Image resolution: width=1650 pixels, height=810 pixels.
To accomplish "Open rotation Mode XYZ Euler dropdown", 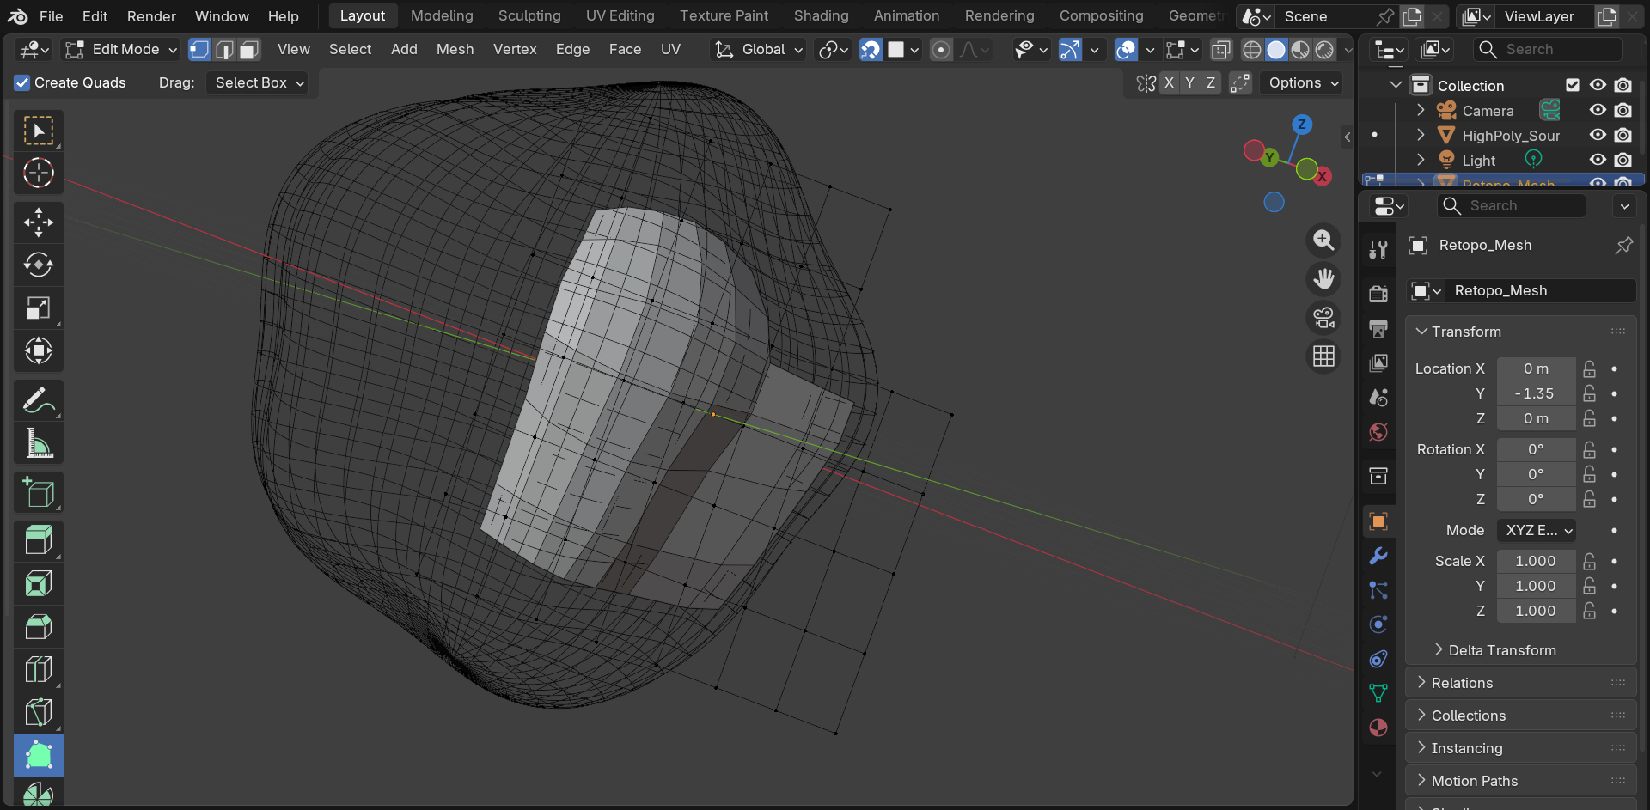I will click(1537, 530).
